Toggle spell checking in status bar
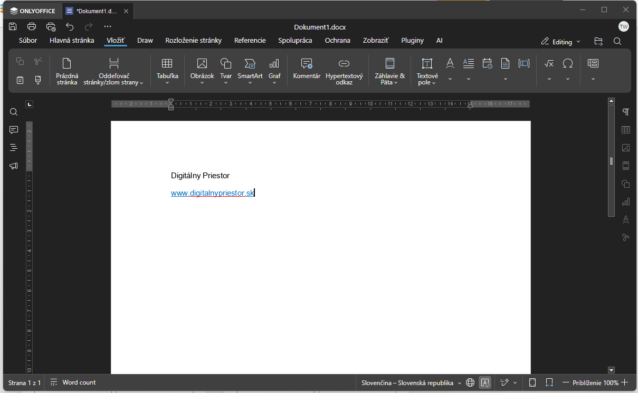This screenshot has height=393, width=638. tap(485, 382)
